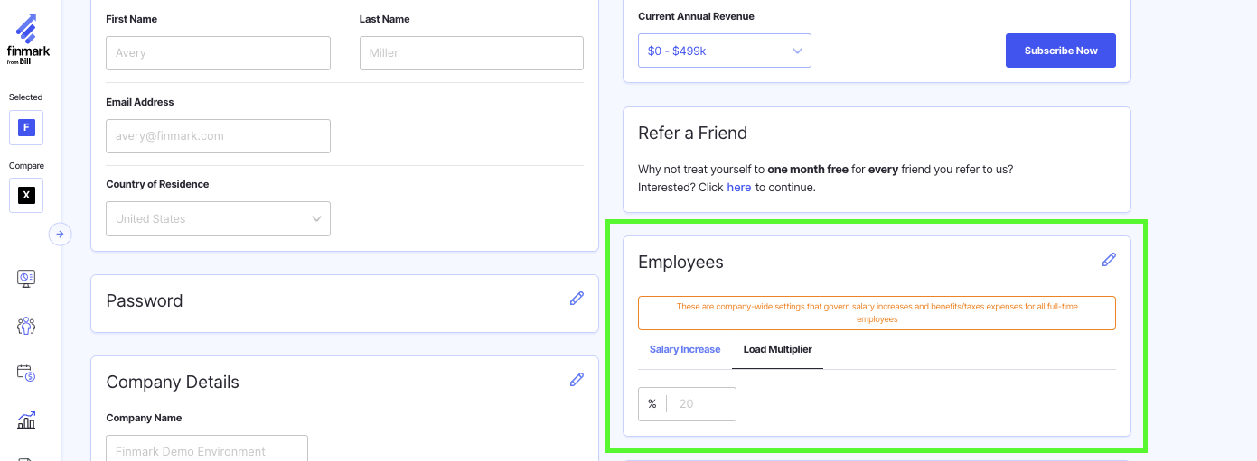
Task: Open Country of Residence dropdown
Action: click(218, 218)
